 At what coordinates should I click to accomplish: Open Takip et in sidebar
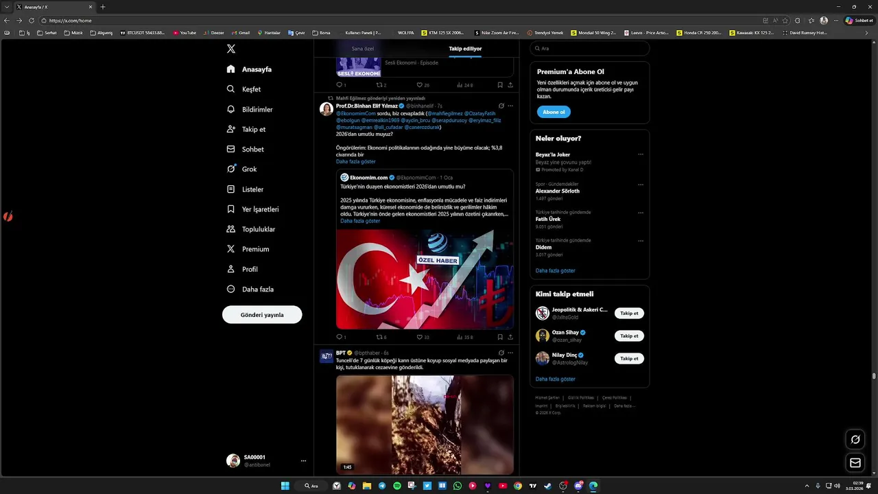[x=246, y=129]
